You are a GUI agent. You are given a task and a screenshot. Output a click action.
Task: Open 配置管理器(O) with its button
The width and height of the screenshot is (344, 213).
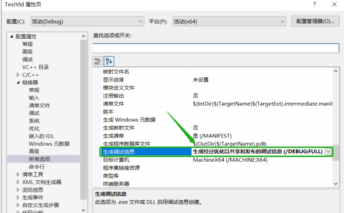(315, 21)
